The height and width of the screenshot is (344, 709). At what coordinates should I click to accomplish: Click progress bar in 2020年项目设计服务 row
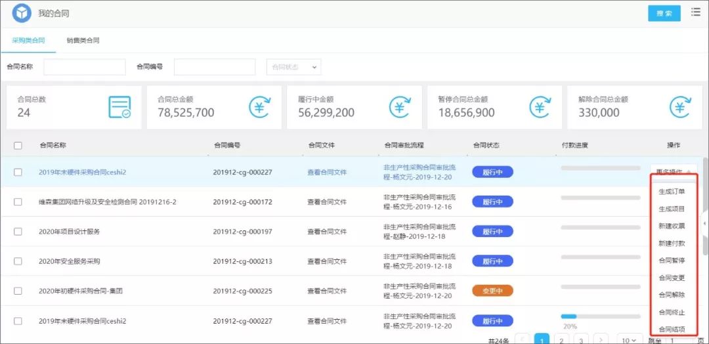(x=601, y=227)
